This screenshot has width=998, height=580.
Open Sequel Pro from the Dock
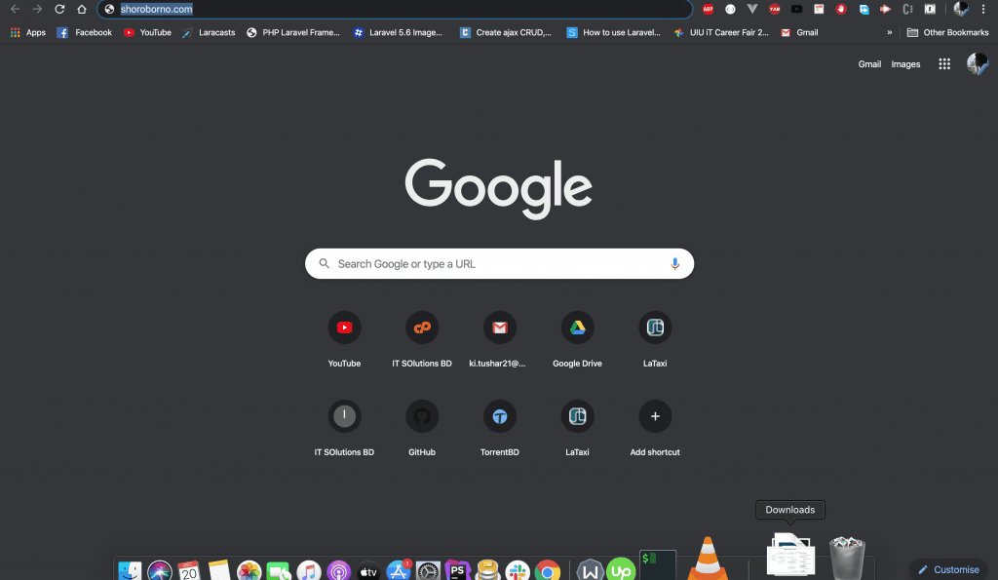[487, 570]
